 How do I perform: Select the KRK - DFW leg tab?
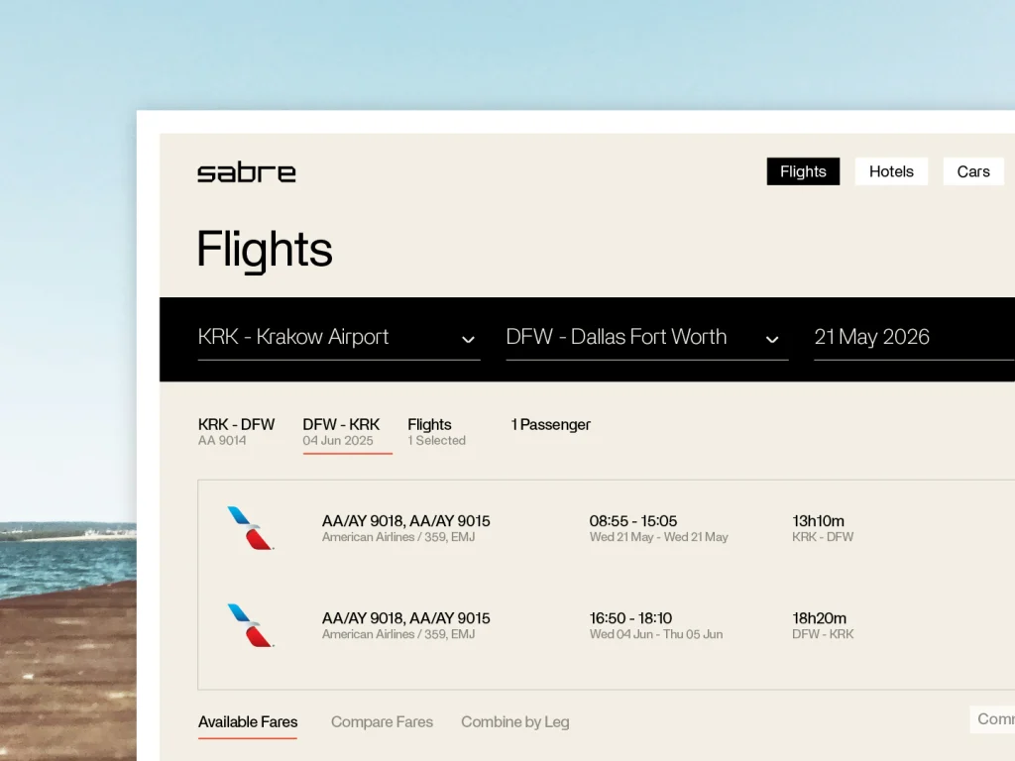(x=236, y=431)
